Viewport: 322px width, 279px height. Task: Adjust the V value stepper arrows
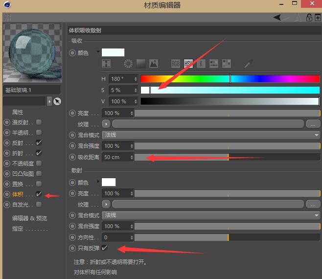pyautogui.click(x=136, y=101)
